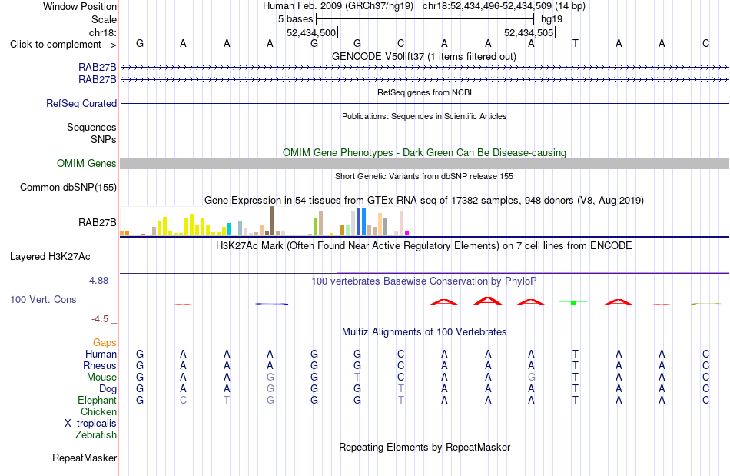Click the 'RefSeq genes from NCBI' title
The height and width of the screenshot is (476, 730).
click(425, 92)
